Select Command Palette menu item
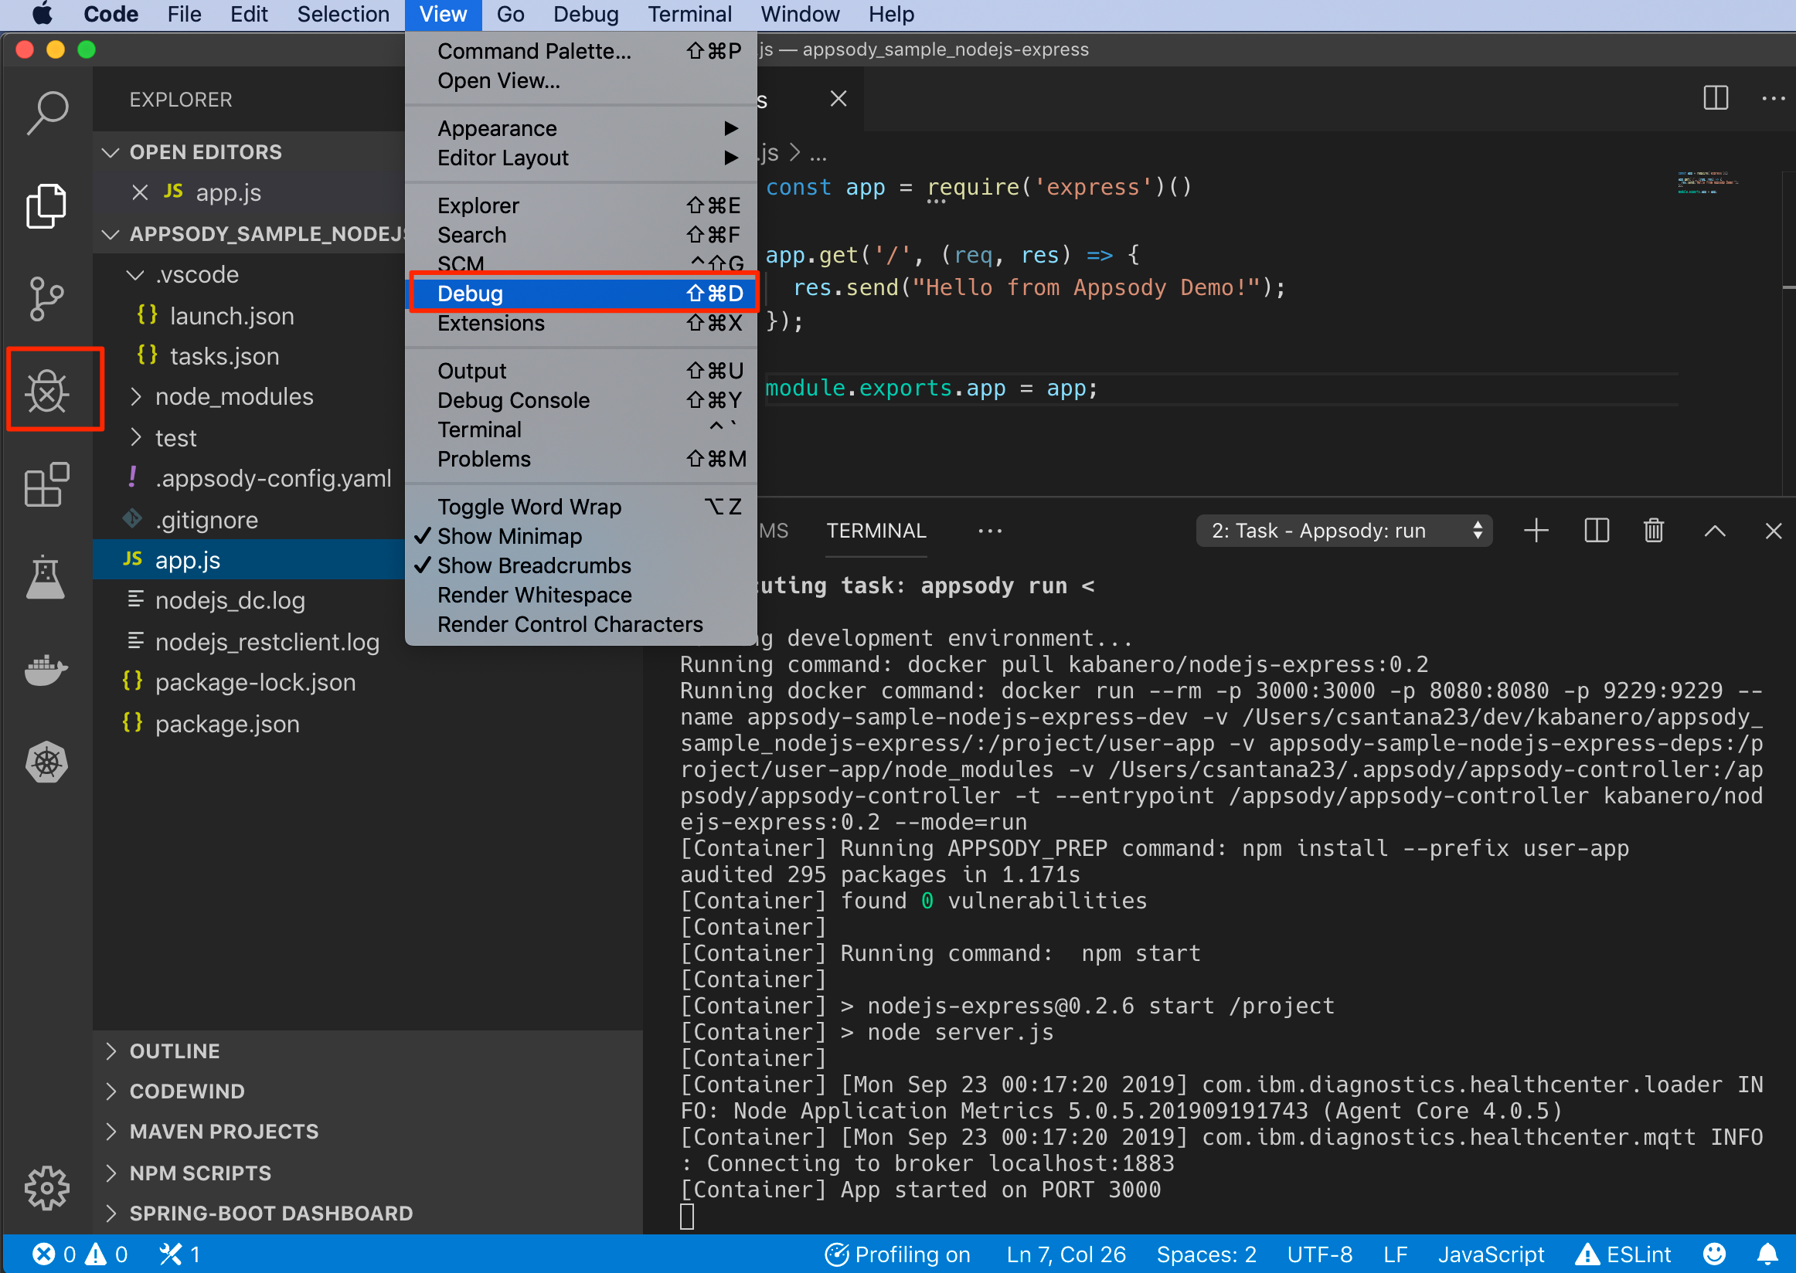 pos(580,51)
